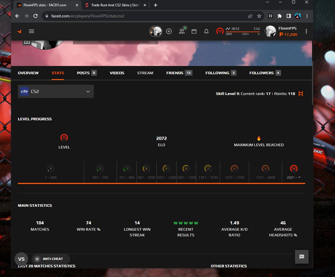Viewport: 335px width, 277px height.
Task: Click the address bar URL
Action: click(88, 16)
